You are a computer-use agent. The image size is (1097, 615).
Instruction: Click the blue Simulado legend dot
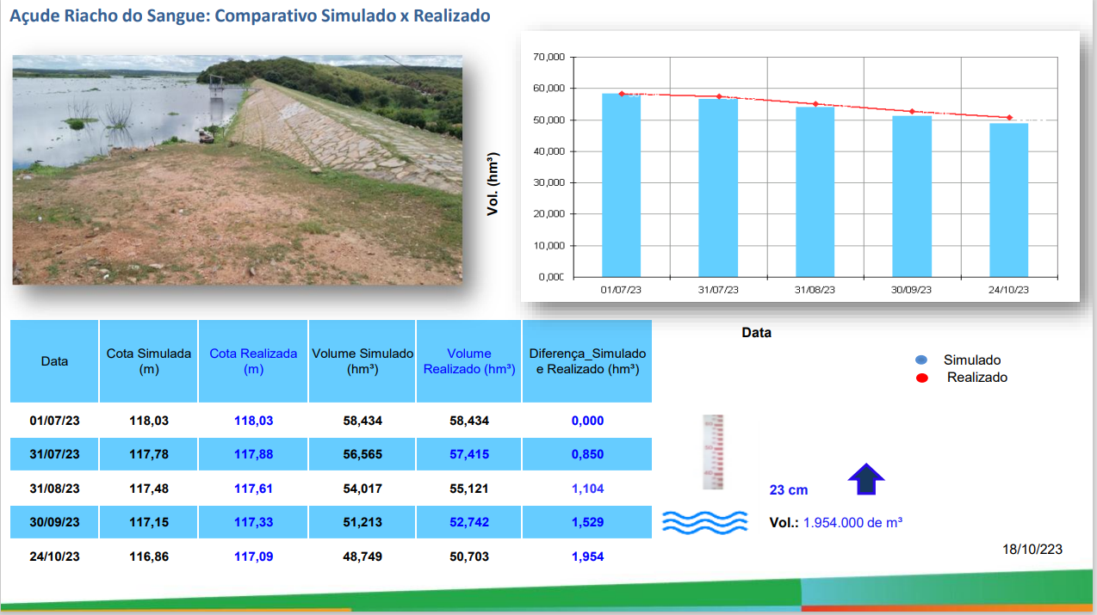(921, 360)
